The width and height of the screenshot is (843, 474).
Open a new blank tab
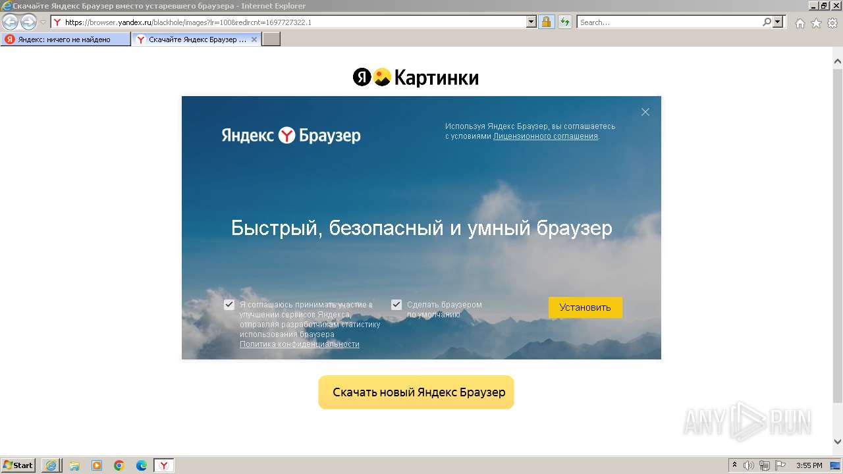(271, 39)
